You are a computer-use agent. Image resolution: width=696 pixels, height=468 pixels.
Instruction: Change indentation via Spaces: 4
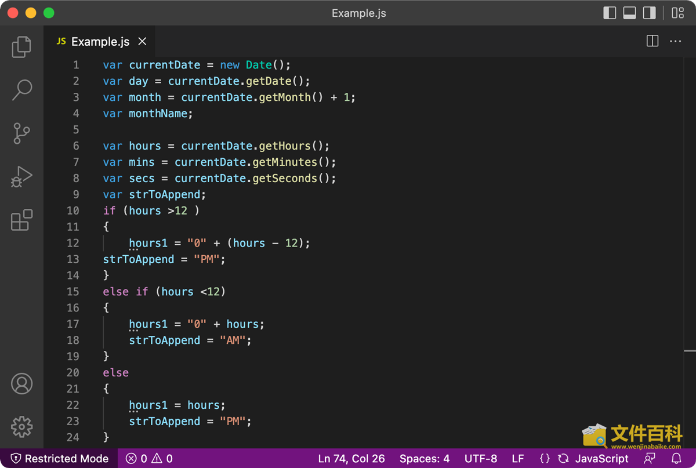click(x=425, y=458)
